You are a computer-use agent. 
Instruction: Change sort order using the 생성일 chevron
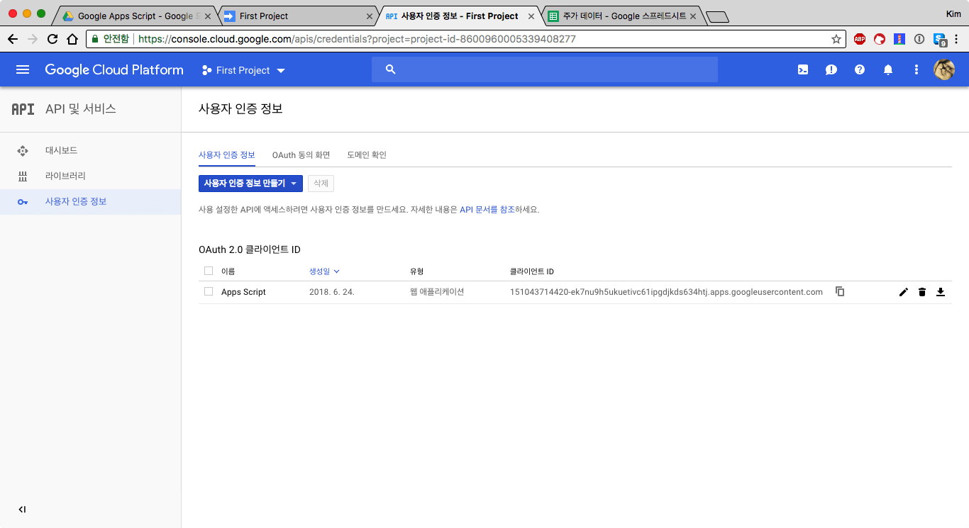[336, 271]
